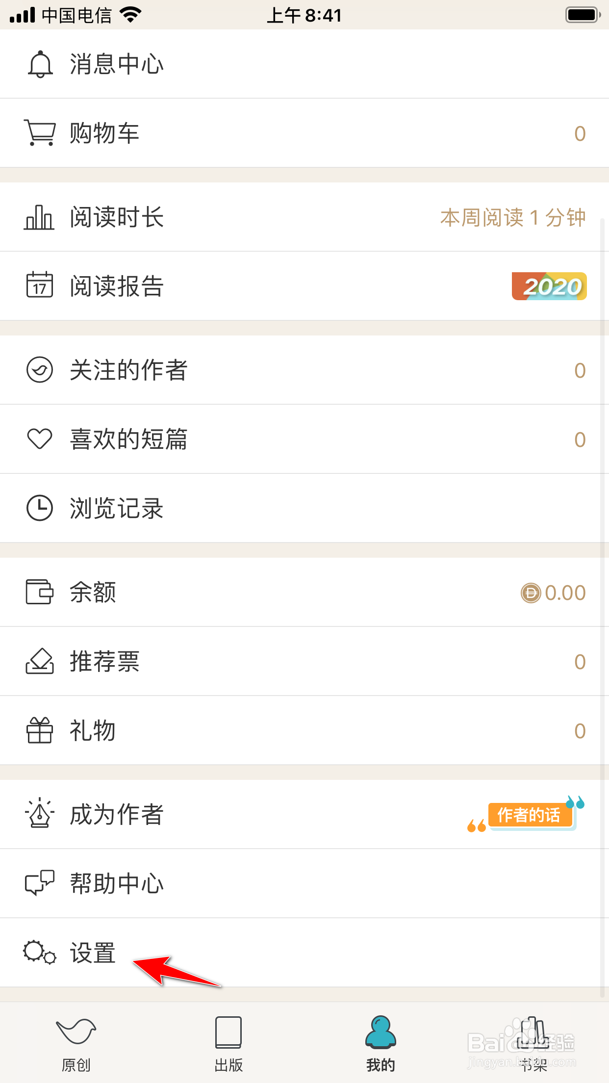Tap the gift box icon for 礼物
The width and height of the screenshot is (609, 1083).
coord(39,730)
